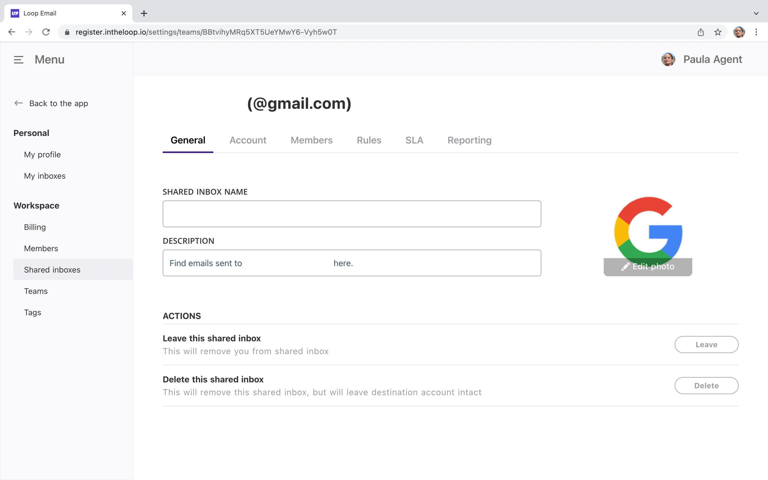Viewport: 768px width, 480px height.
Task: Click the hamburger Menu icon
Action: coord(19,60)
